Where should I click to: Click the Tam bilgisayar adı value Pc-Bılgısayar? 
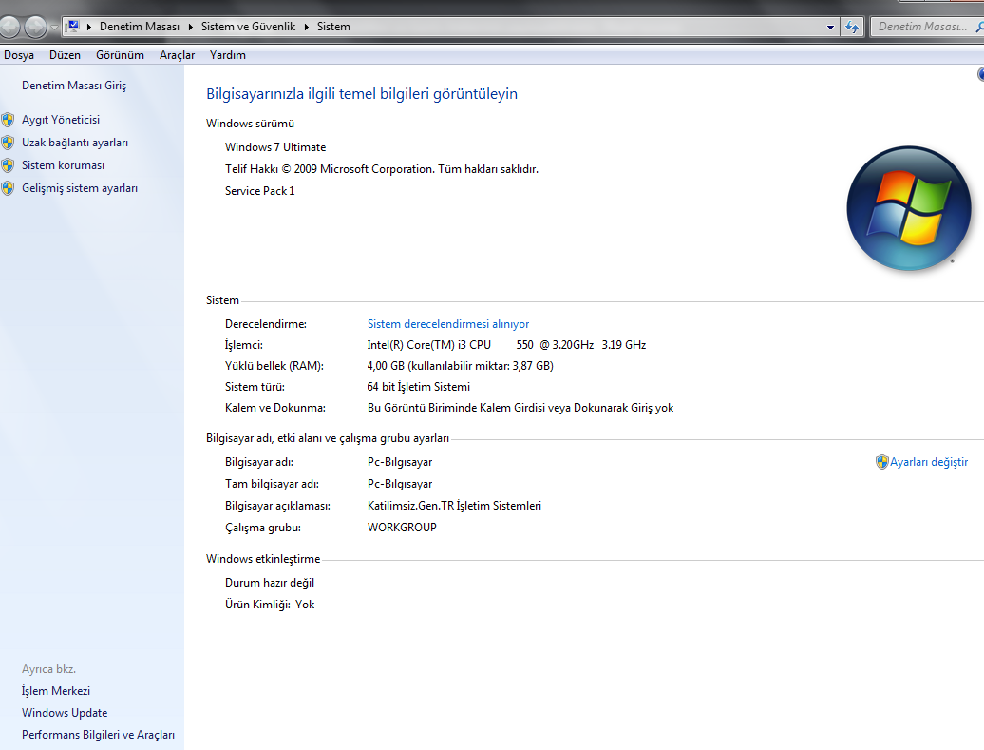coord(400,484)
